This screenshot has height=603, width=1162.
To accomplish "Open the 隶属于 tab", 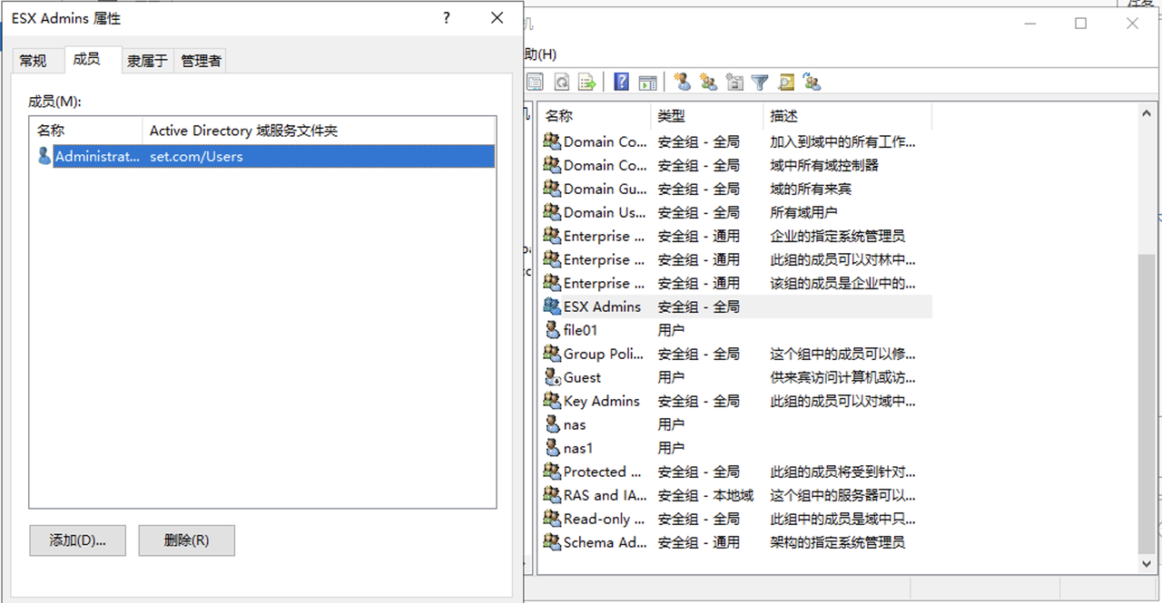I will (x=147, y=61).
